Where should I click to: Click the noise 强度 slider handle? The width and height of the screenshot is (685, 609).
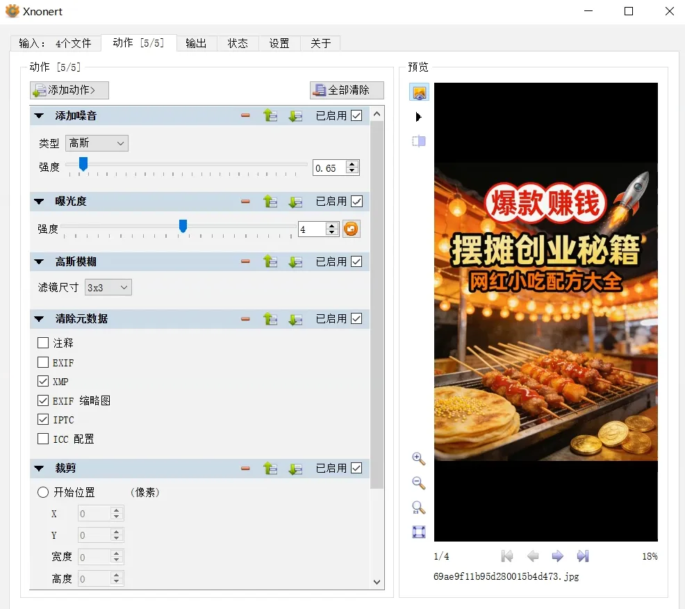(x=83, y=164)
